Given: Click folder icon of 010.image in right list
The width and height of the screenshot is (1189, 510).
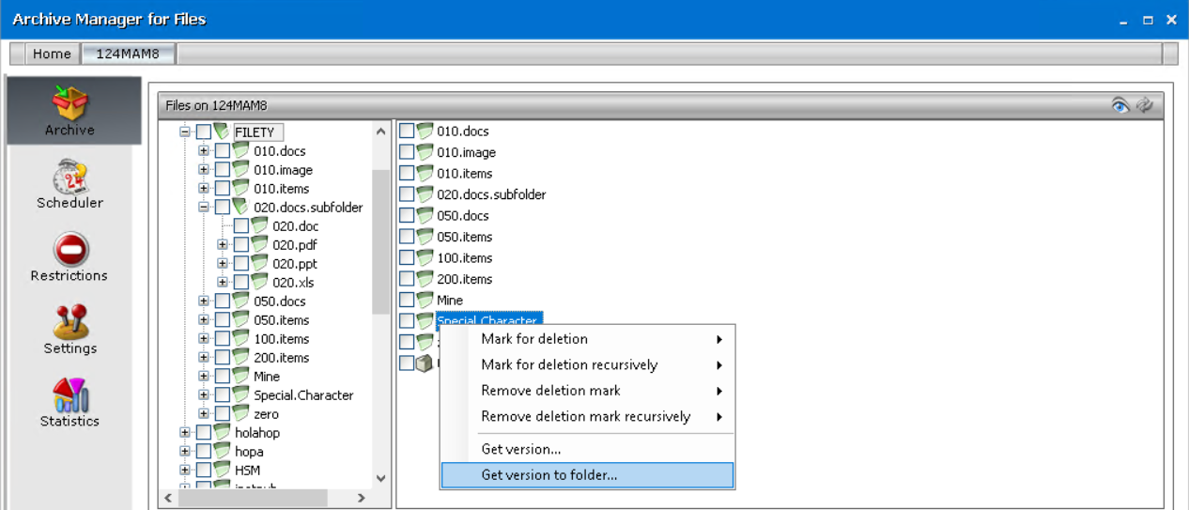Looking at the screenshot, I should tap(425, 152).
